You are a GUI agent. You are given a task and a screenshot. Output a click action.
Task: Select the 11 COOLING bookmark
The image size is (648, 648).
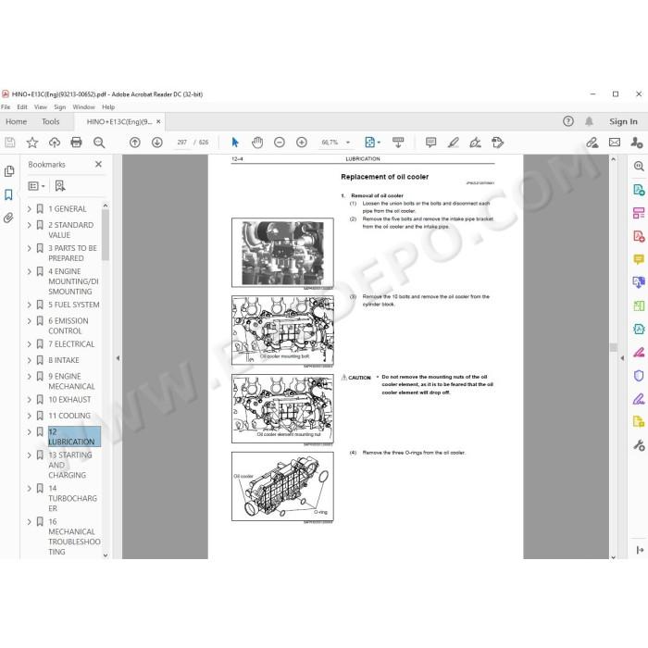click(69, 416)
